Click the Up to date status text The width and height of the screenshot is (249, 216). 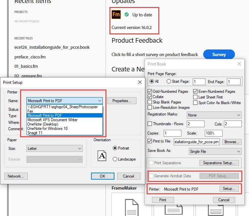[142, 15]
